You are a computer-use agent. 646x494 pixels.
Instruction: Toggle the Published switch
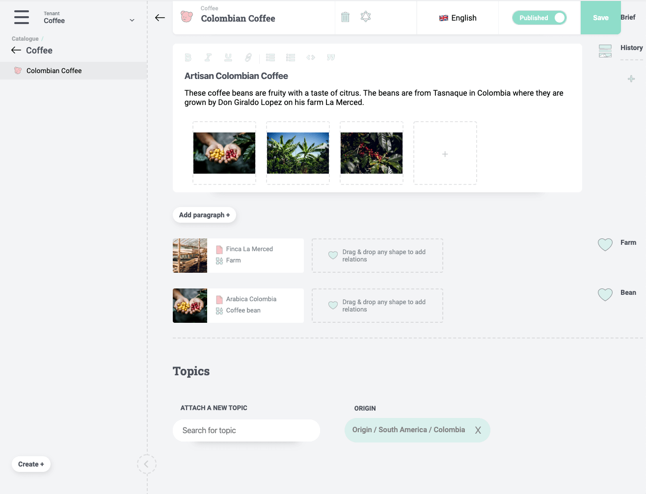pyautogui.click(x=539, y=18)
